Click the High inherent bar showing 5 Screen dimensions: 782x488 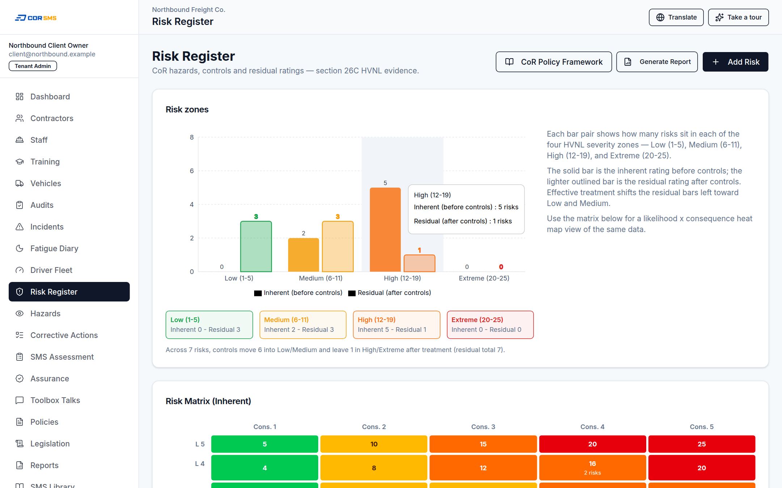[x=385, y=230]
